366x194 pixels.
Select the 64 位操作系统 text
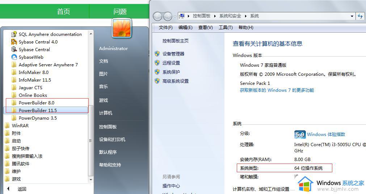point(308,168)
